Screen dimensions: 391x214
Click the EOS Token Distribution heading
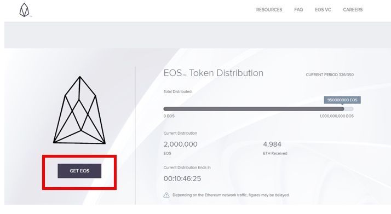coord(213,73)
